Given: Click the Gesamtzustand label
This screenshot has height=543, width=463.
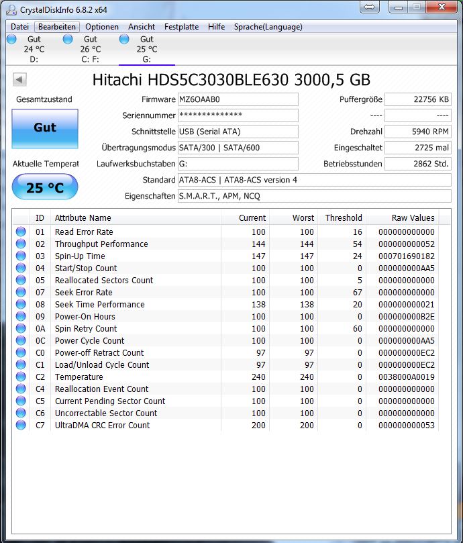Looking at the screenshot, I should (x=44, y=99).
